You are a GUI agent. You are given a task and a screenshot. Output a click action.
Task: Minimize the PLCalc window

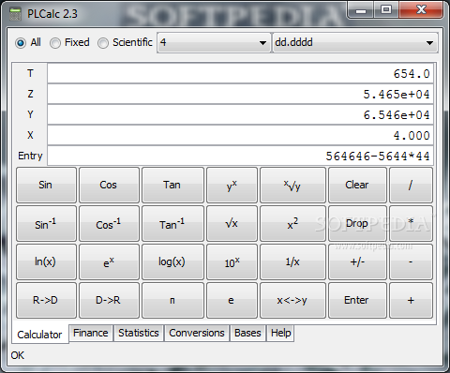[x=361, y=10]
